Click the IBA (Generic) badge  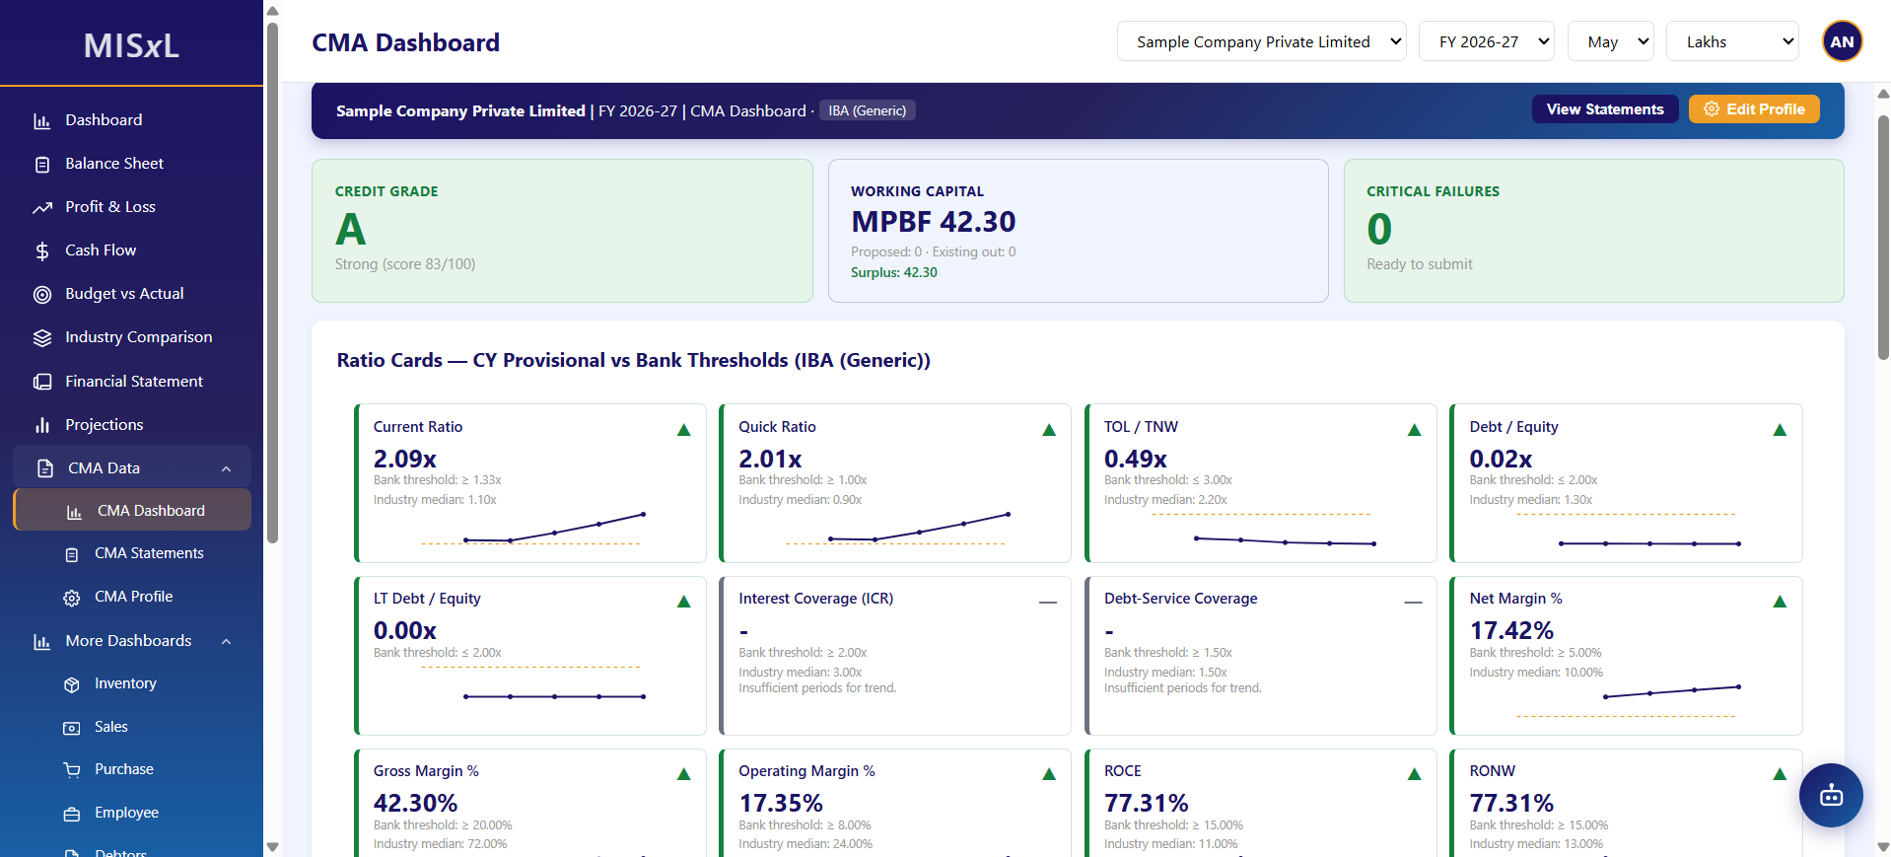(868, 110)
